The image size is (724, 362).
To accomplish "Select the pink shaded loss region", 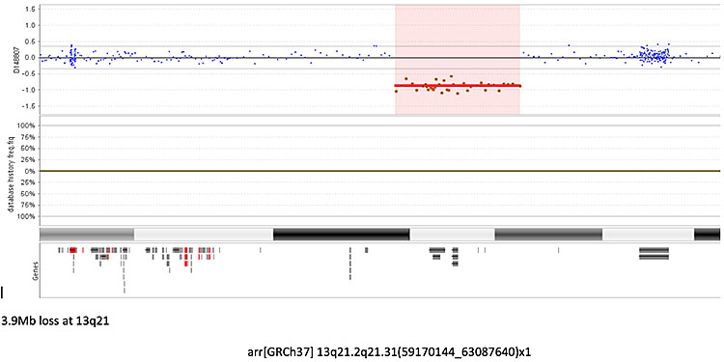I will coord(458,60).
